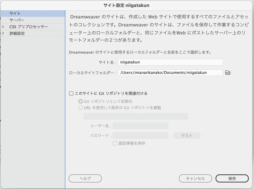Click the ユーザー名 input field

point(140,126)
